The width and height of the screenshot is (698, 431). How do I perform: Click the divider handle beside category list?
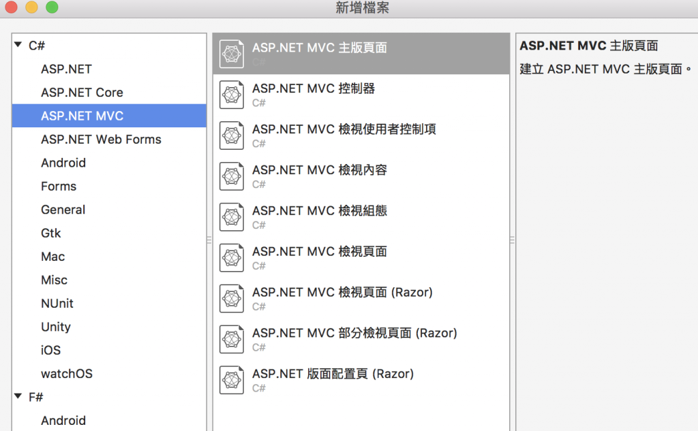coord(209,240)
